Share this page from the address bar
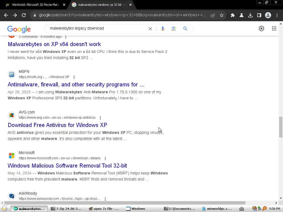Image resolution: width=283 pixels, height=212 pixels. (213, 15)
